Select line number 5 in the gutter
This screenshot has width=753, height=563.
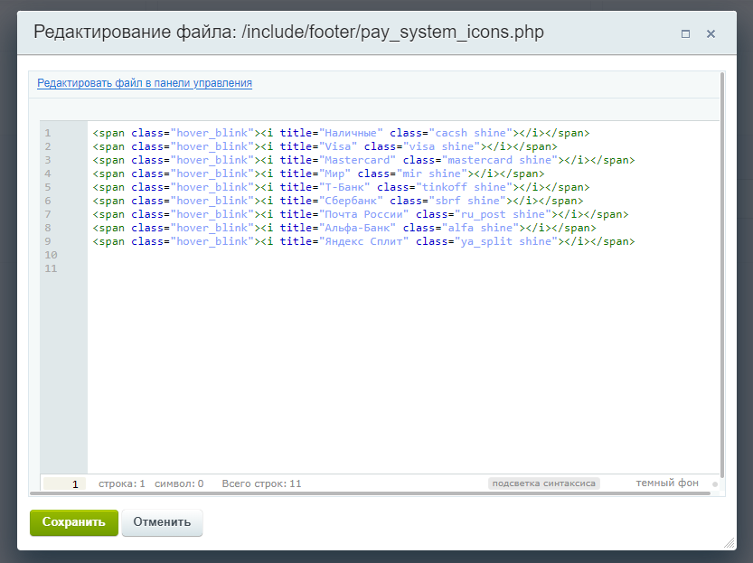47,187
